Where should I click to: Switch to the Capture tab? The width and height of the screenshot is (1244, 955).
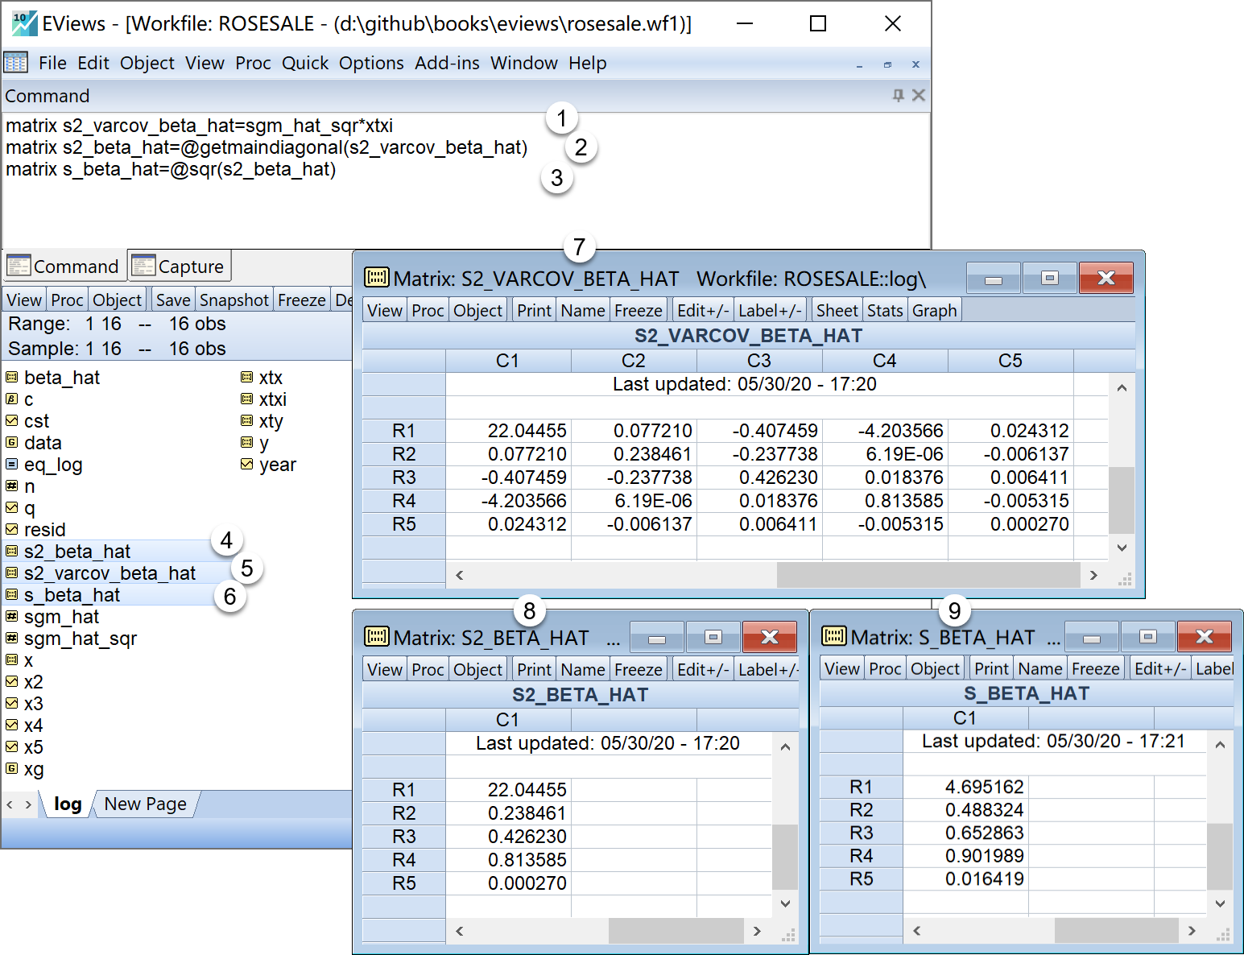point(179,267)
